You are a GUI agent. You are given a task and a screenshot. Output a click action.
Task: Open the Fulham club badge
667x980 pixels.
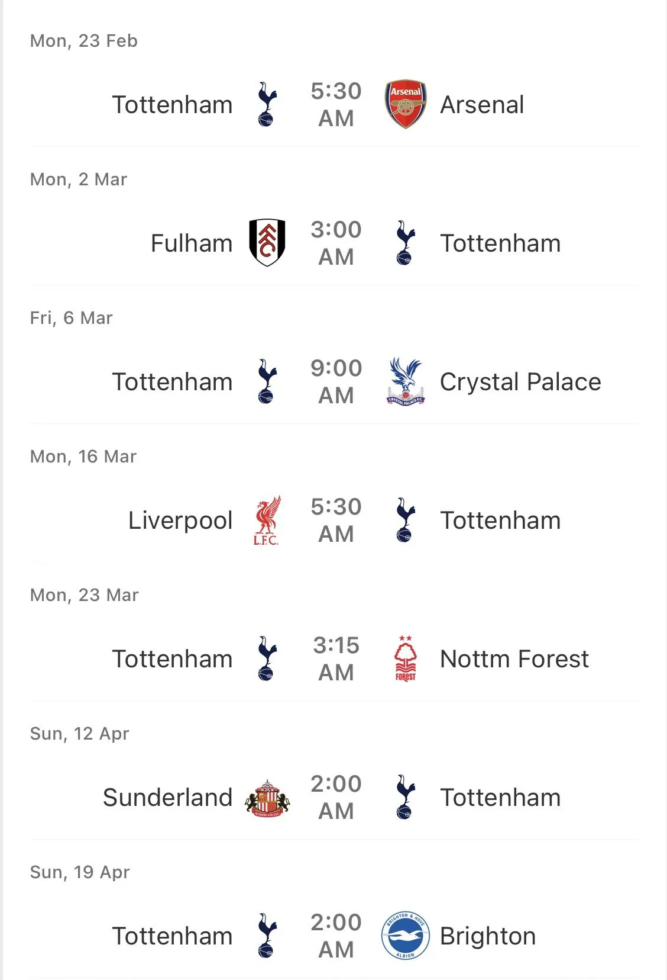267,243
